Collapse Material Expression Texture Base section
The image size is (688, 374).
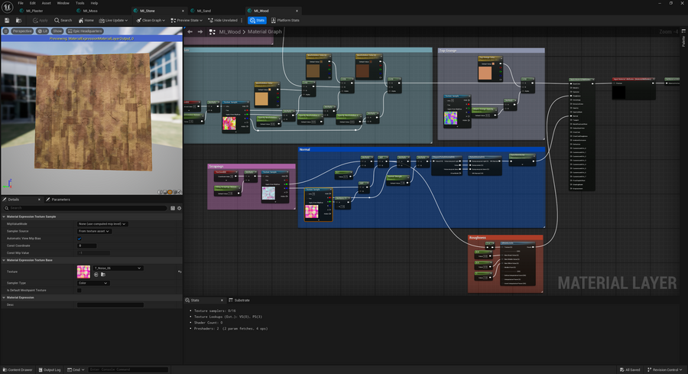3,260
